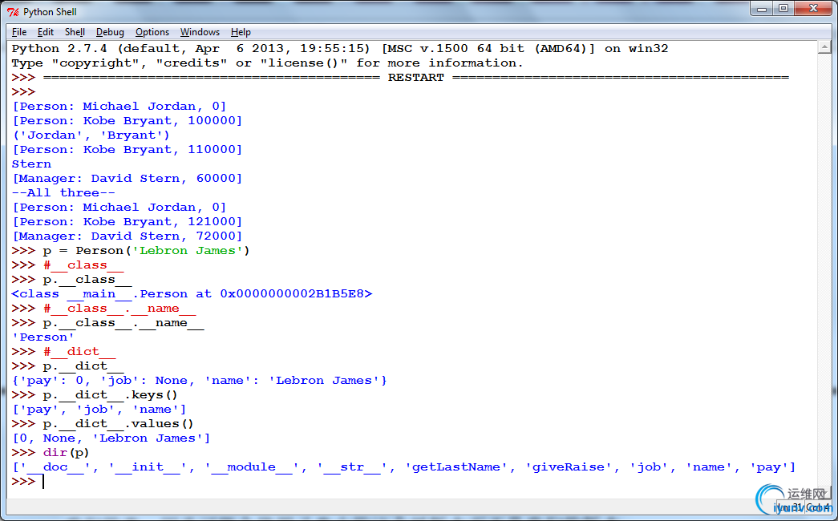The width and height of the screenshot is (838, 521).
Task: Click the p.__class__.__name__ command
Action: point(123,323)
